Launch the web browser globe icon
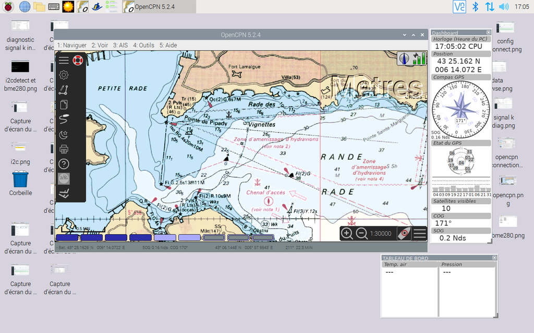534x333 pixels. pyautogui.click(x=25, y=6)
